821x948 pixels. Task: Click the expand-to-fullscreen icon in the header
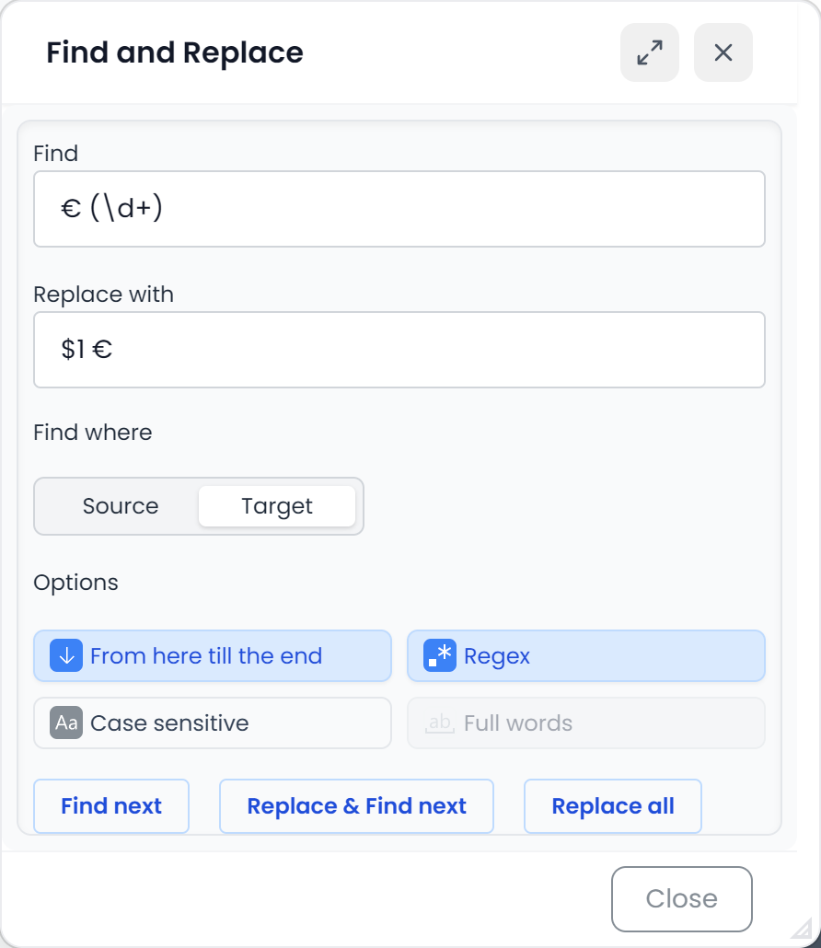pyautogui.click(x=649, y=52)
